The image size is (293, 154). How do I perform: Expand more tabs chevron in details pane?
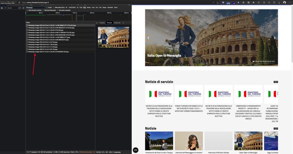[x=123, y=23]
